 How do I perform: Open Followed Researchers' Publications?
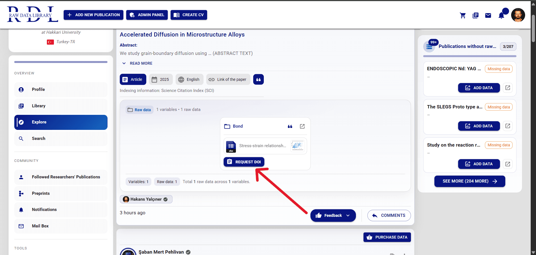tap(61, 177)
